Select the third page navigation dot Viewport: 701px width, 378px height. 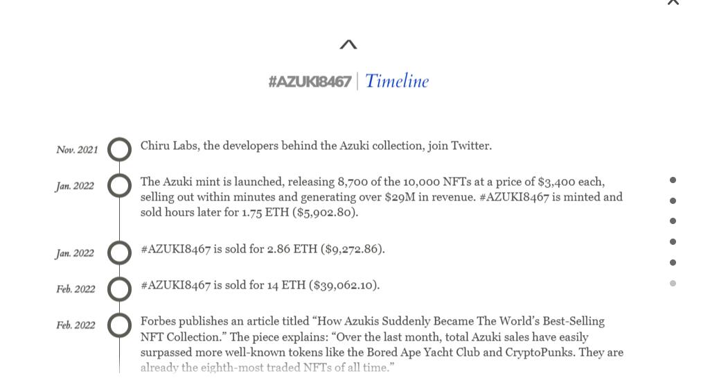click(x=673, y=221)
